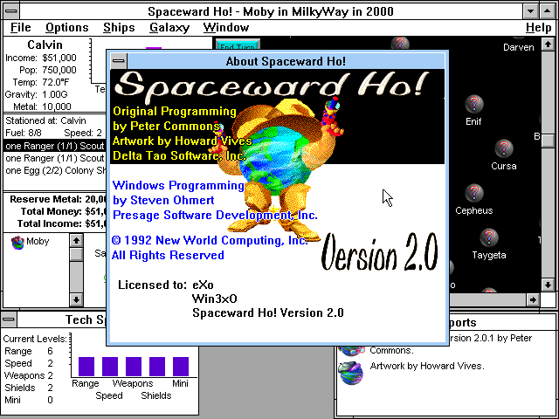Click the Moby player icon

[x=17, y=243]
